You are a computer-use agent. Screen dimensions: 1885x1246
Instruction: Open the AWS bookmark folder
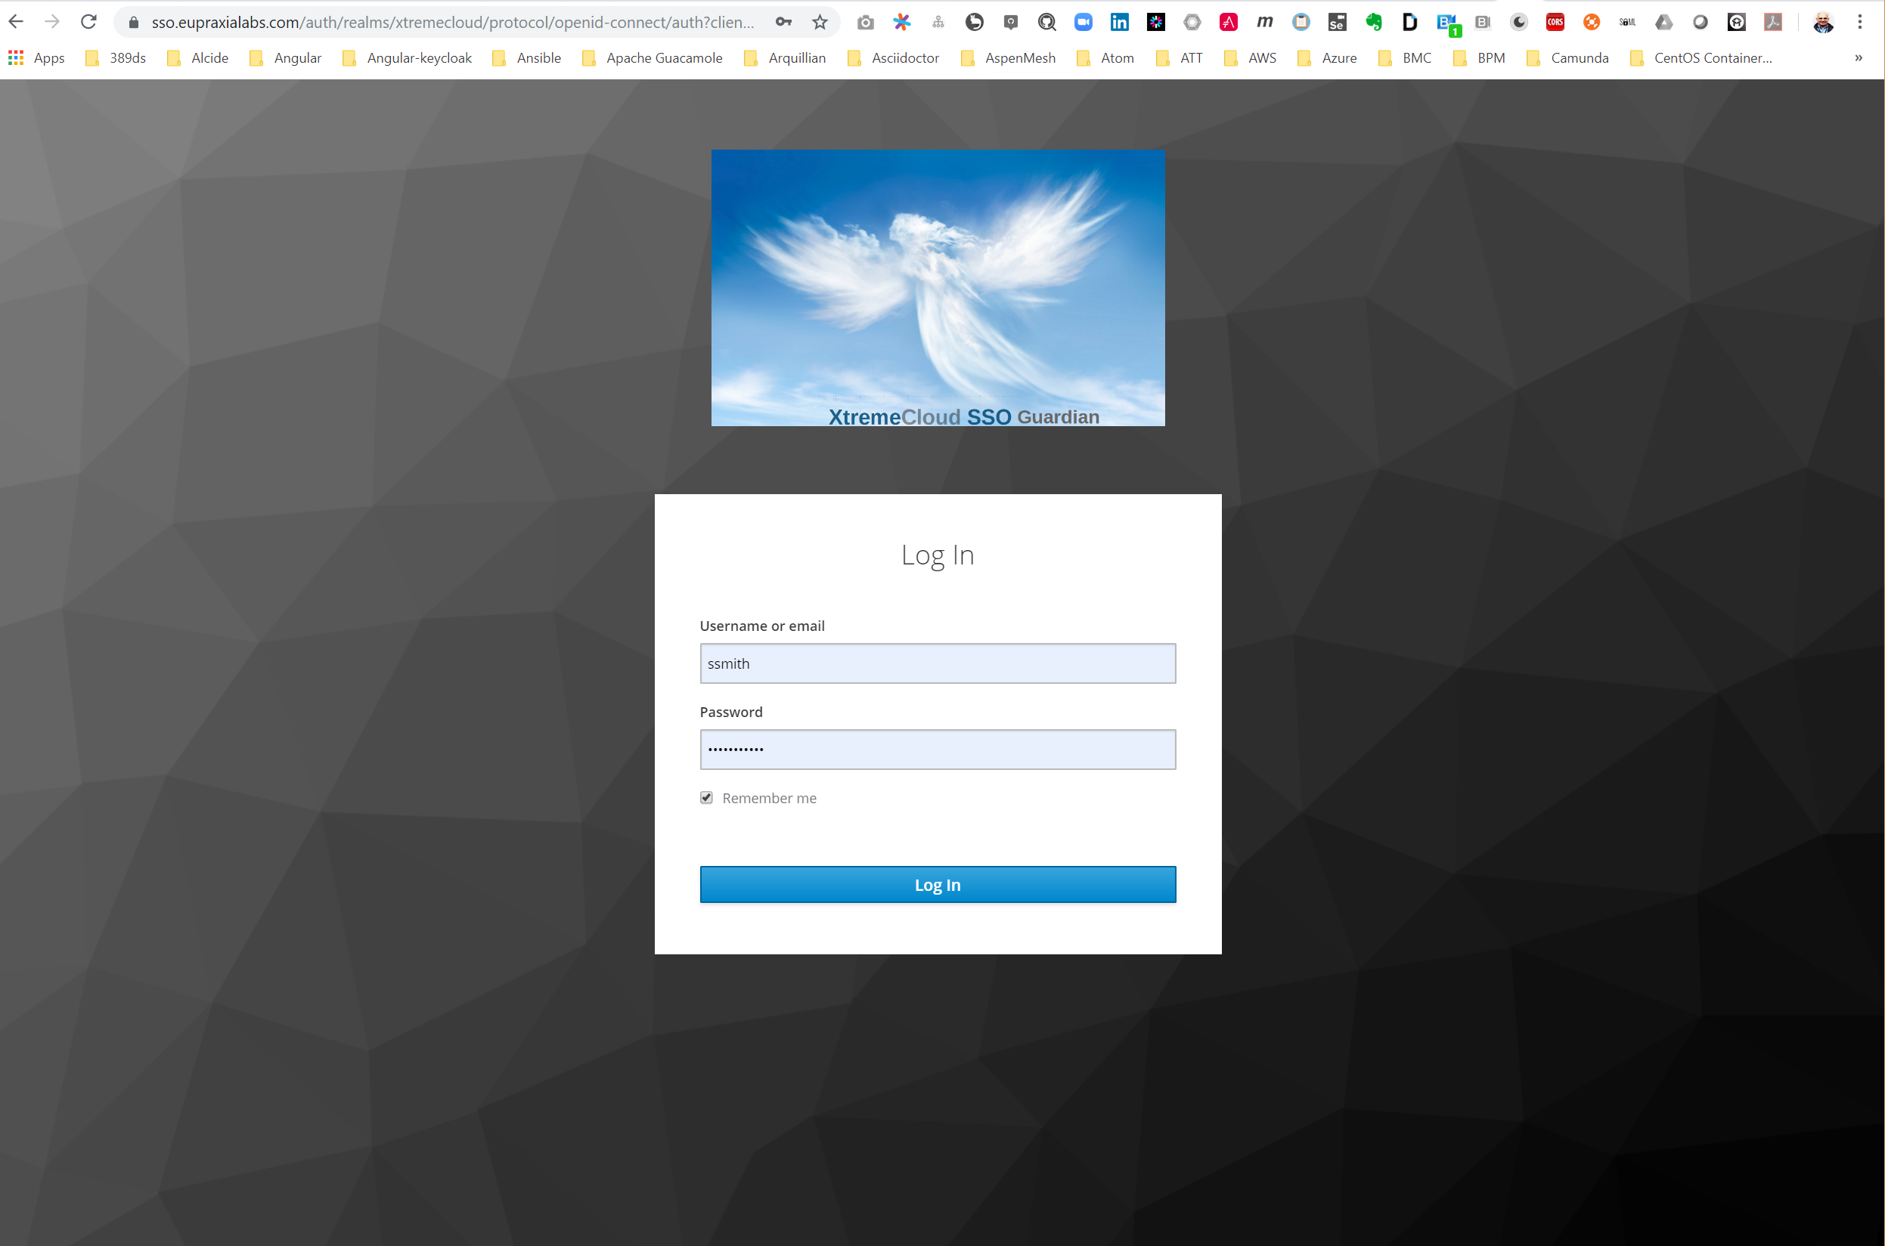click(x=1251, y=58)
